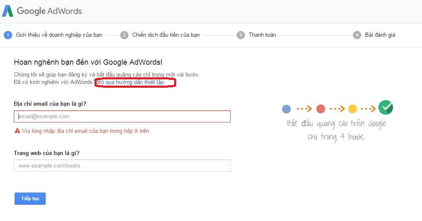Click the step 3 circle icon
This screenshot has height=221, width=422.
click(x=241, y=35)
